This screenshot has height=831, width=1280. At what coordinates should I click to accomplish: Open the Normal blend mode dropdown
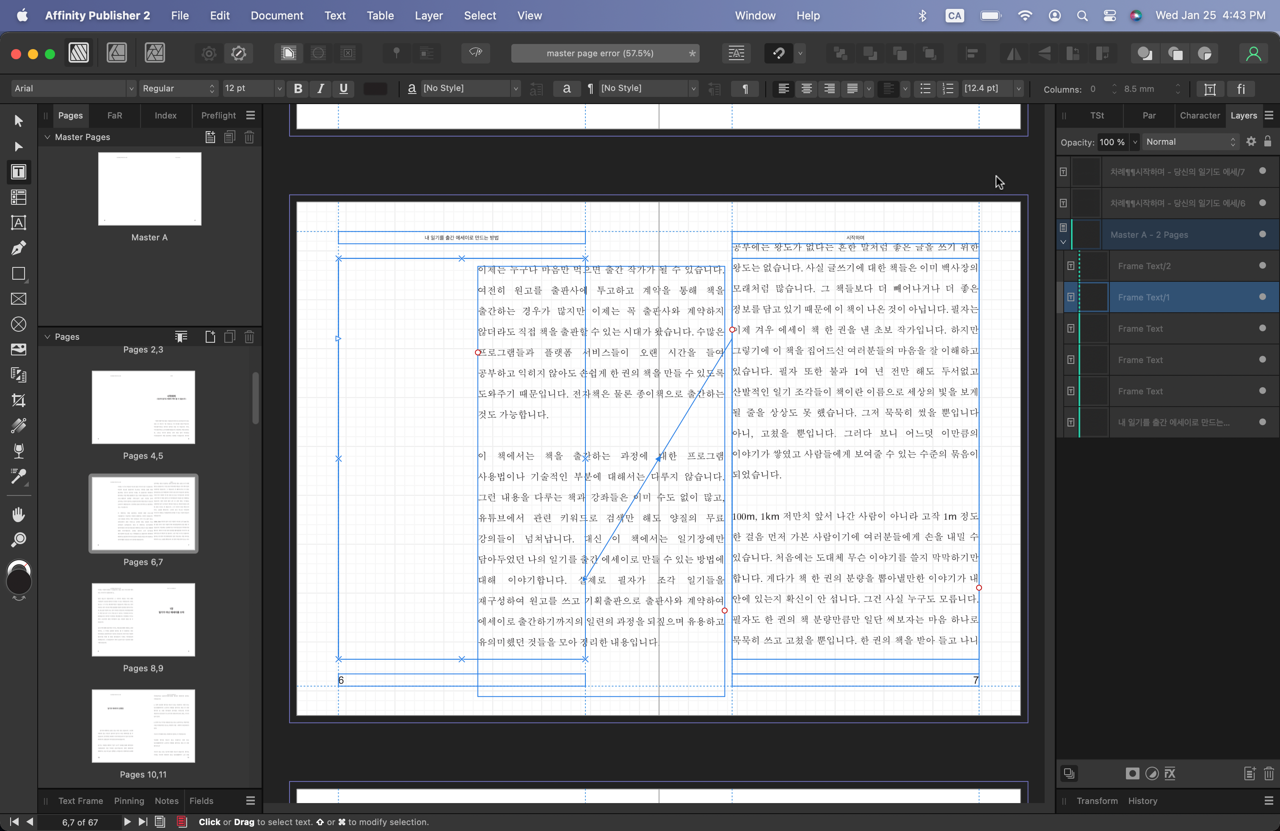[x=1190, y=142]
